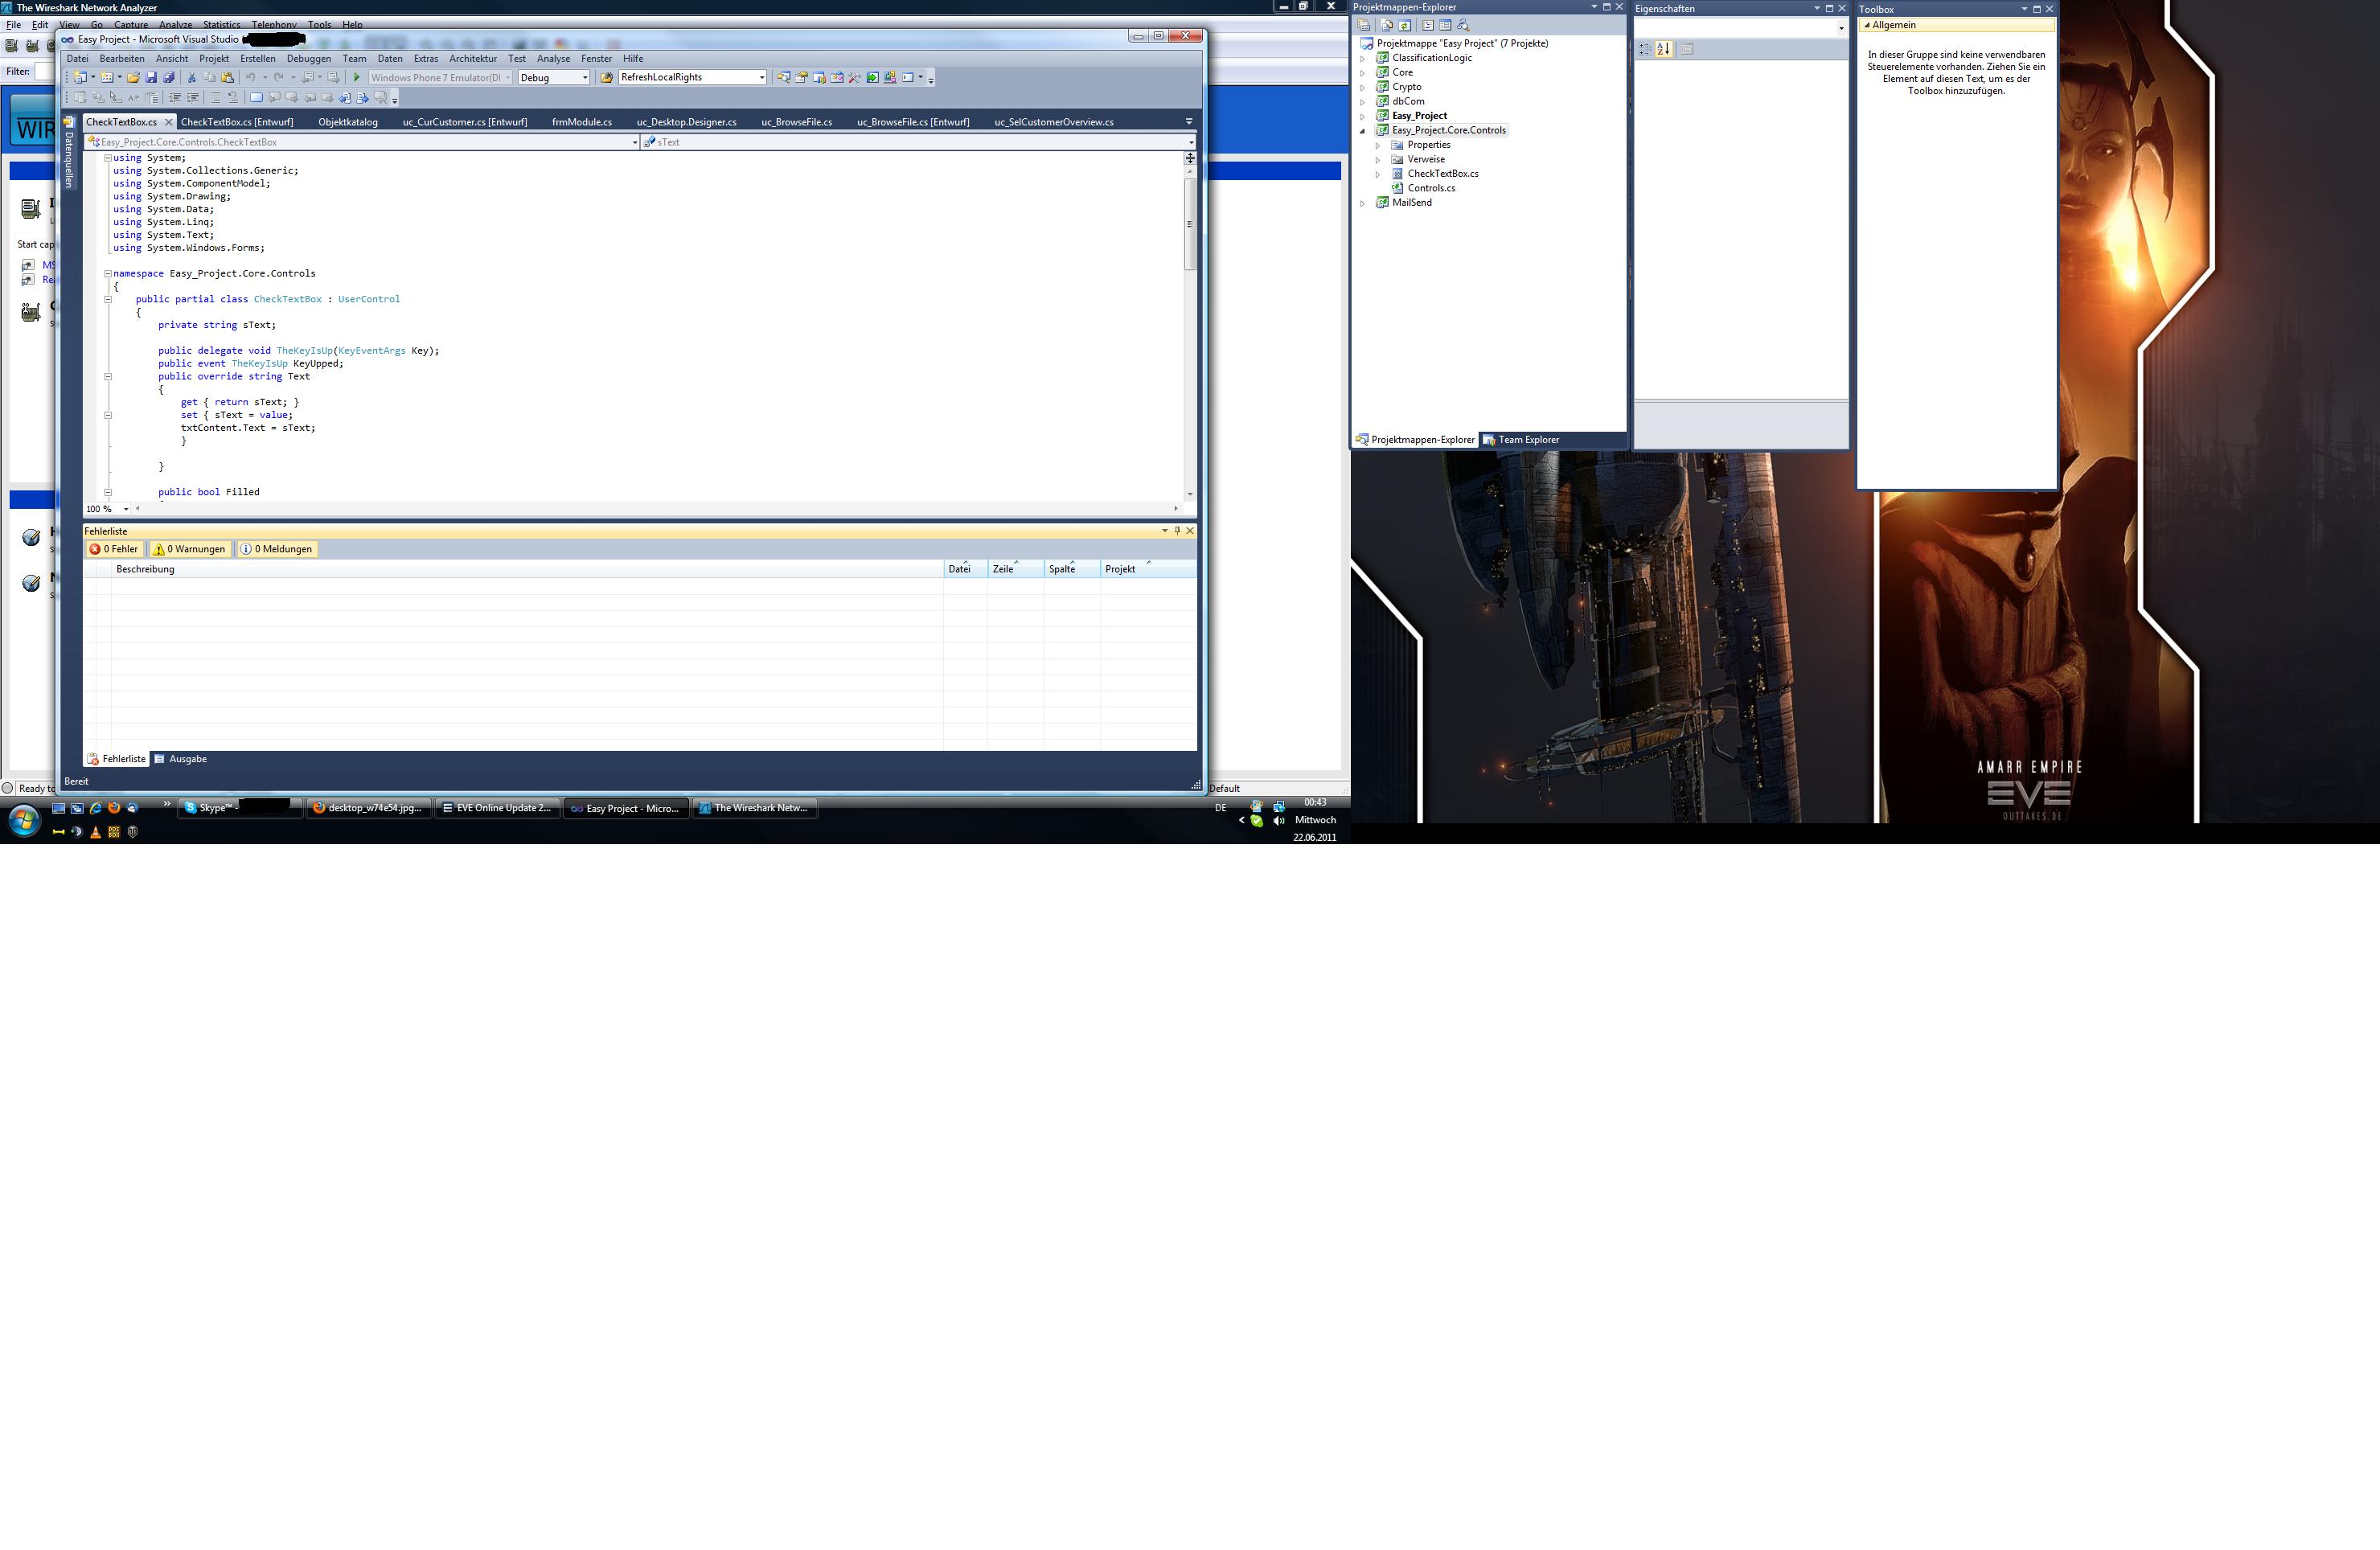Open the Debug configuration dropdown
This screenshot has height=1550, width=2380.
[585, 78]
